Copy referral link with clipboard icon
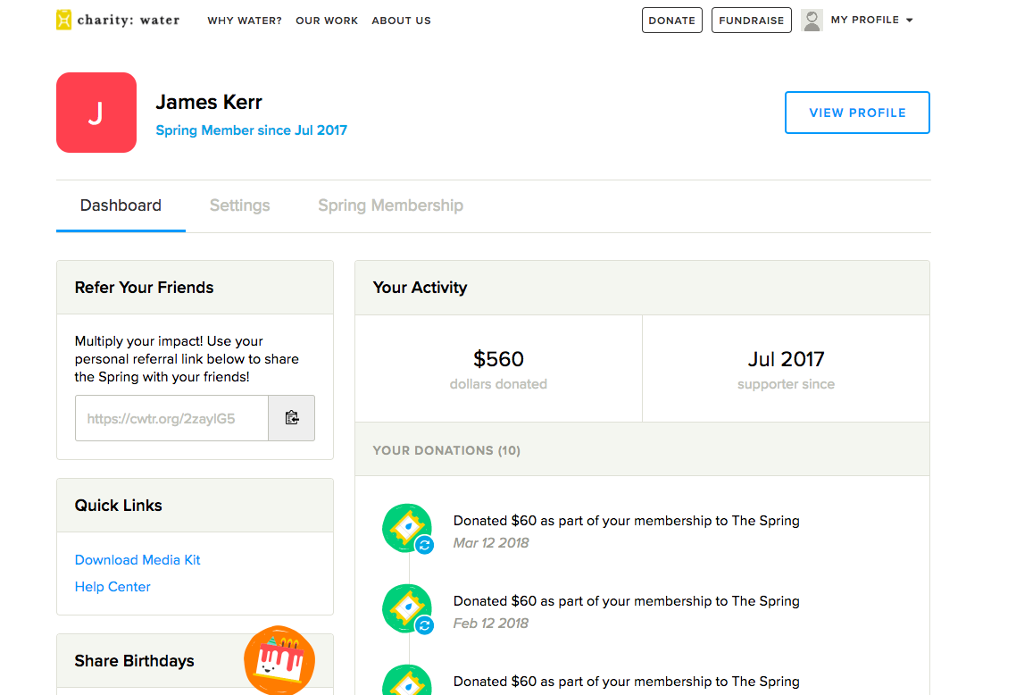The image size is (1016, 695). click(292, 418)
